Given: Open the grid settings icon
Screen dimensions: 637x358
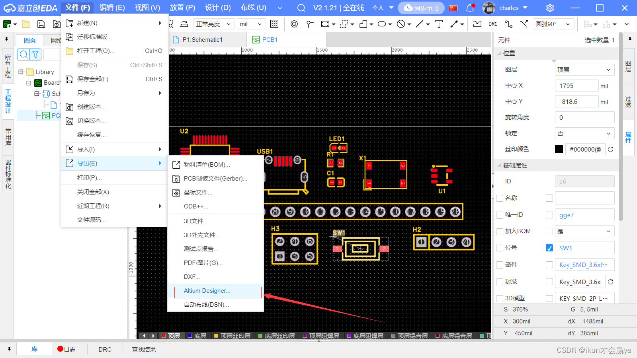Looking at the screenshot, I should [x=274, y=24].
